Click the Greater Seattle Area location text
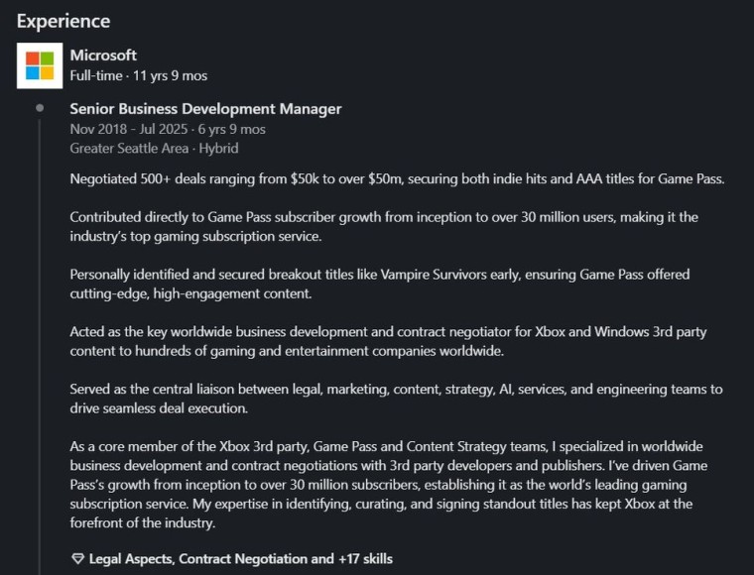754x575 pixels. pos(129,148)
